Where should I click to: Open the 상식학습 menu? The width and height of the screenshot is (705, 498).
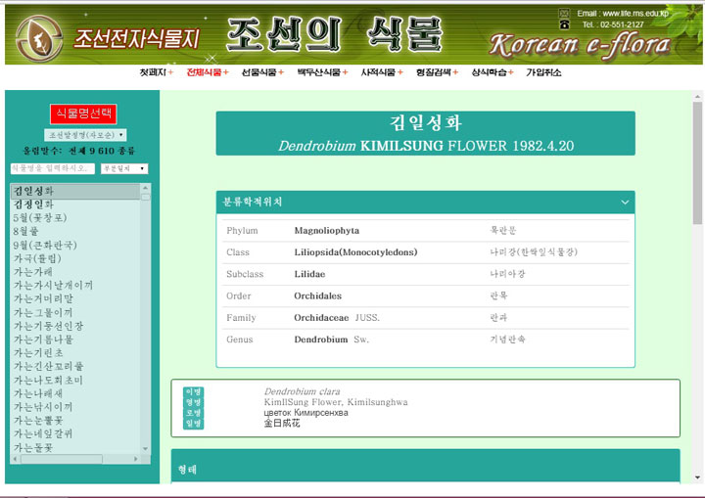click(493, 72)
